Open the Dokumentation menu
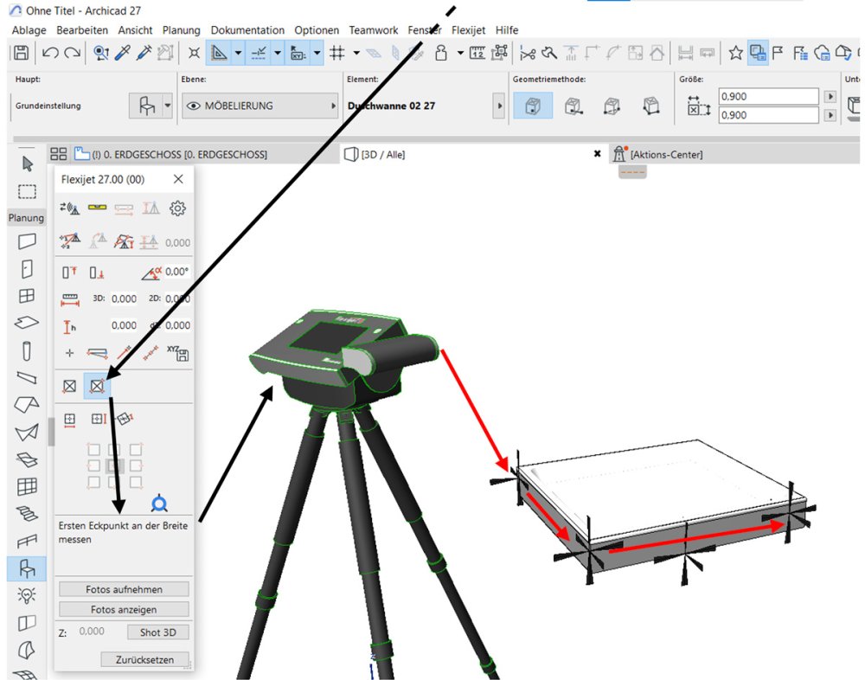The width and height of the screenshot is (865, 680). [247, 30]
